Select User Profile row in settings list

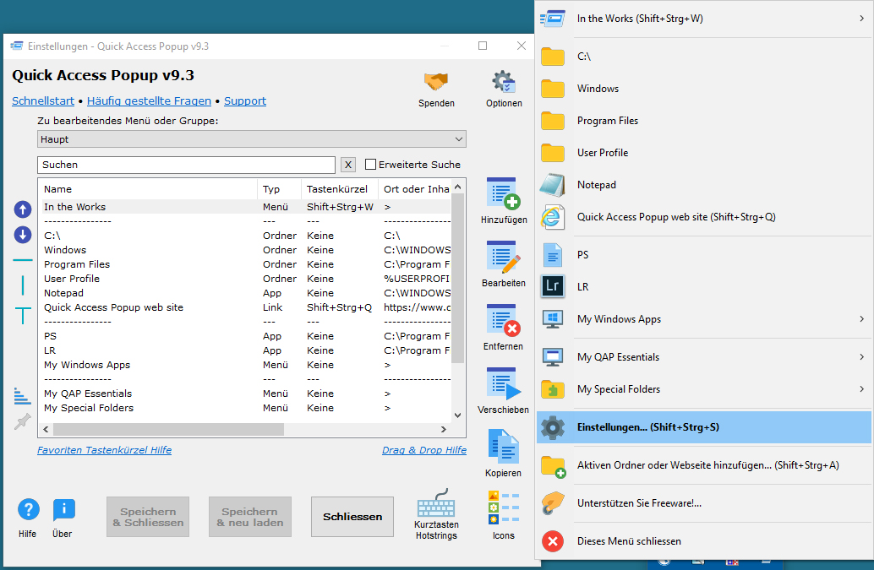coord(246,279)
